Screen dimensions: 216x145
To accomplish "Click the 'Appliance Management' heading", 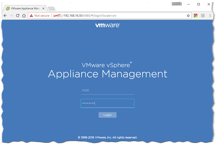I will click(x=107, y=74).
